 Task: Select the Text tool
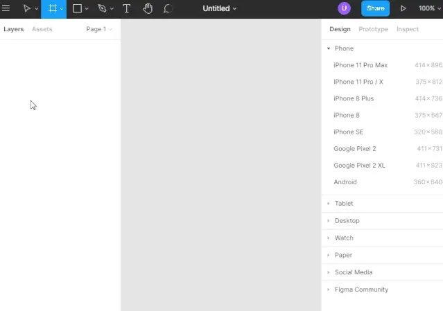tap(127, 8)
